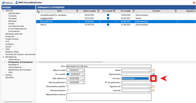This screenshot has width=196, height=103.
Task: Filter the Fonction column
Action: click(176, 11)
